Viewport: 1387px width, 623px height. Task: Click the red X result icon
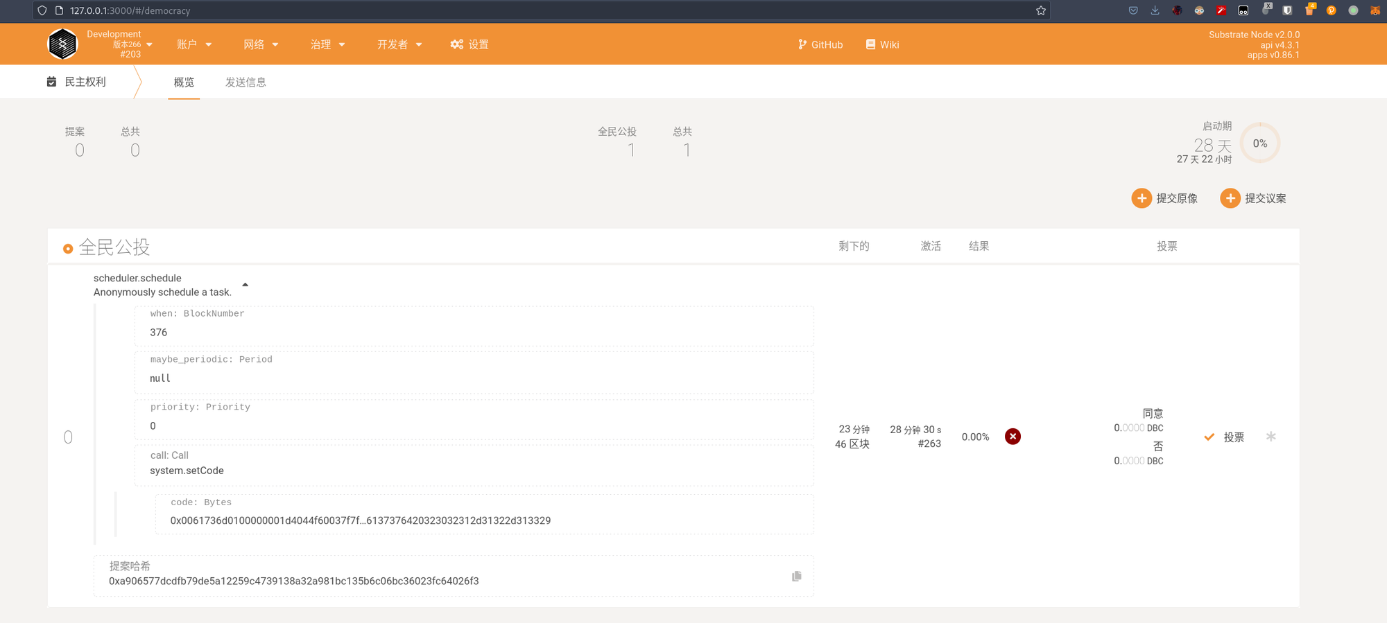tap(1013, 437)
